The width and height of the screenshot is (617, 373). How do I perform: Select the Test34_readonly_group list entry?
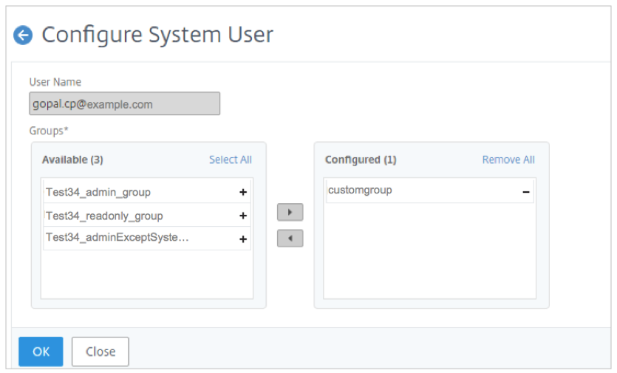click(104, 216)
